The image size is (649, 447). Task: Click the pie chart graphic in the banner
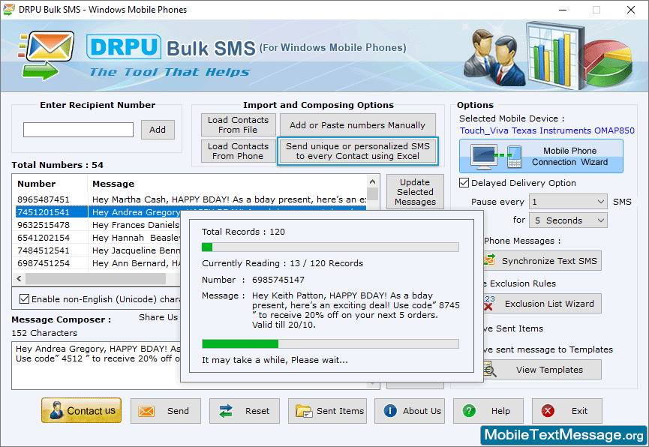pyautogui.click(x=608, y=62)
